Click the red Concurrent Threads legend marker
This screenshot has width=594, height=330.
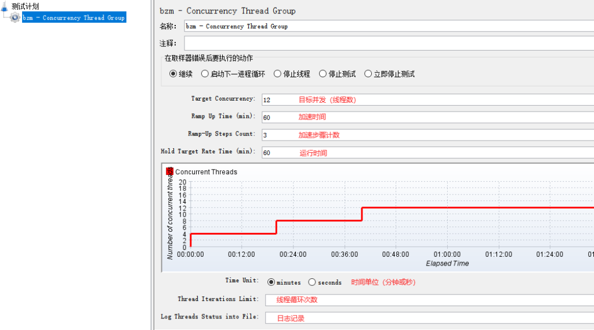[170, 171]
